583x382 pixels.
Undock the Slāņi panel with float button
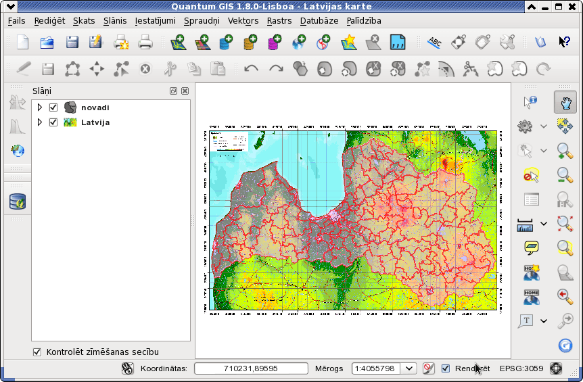point(173,91)
